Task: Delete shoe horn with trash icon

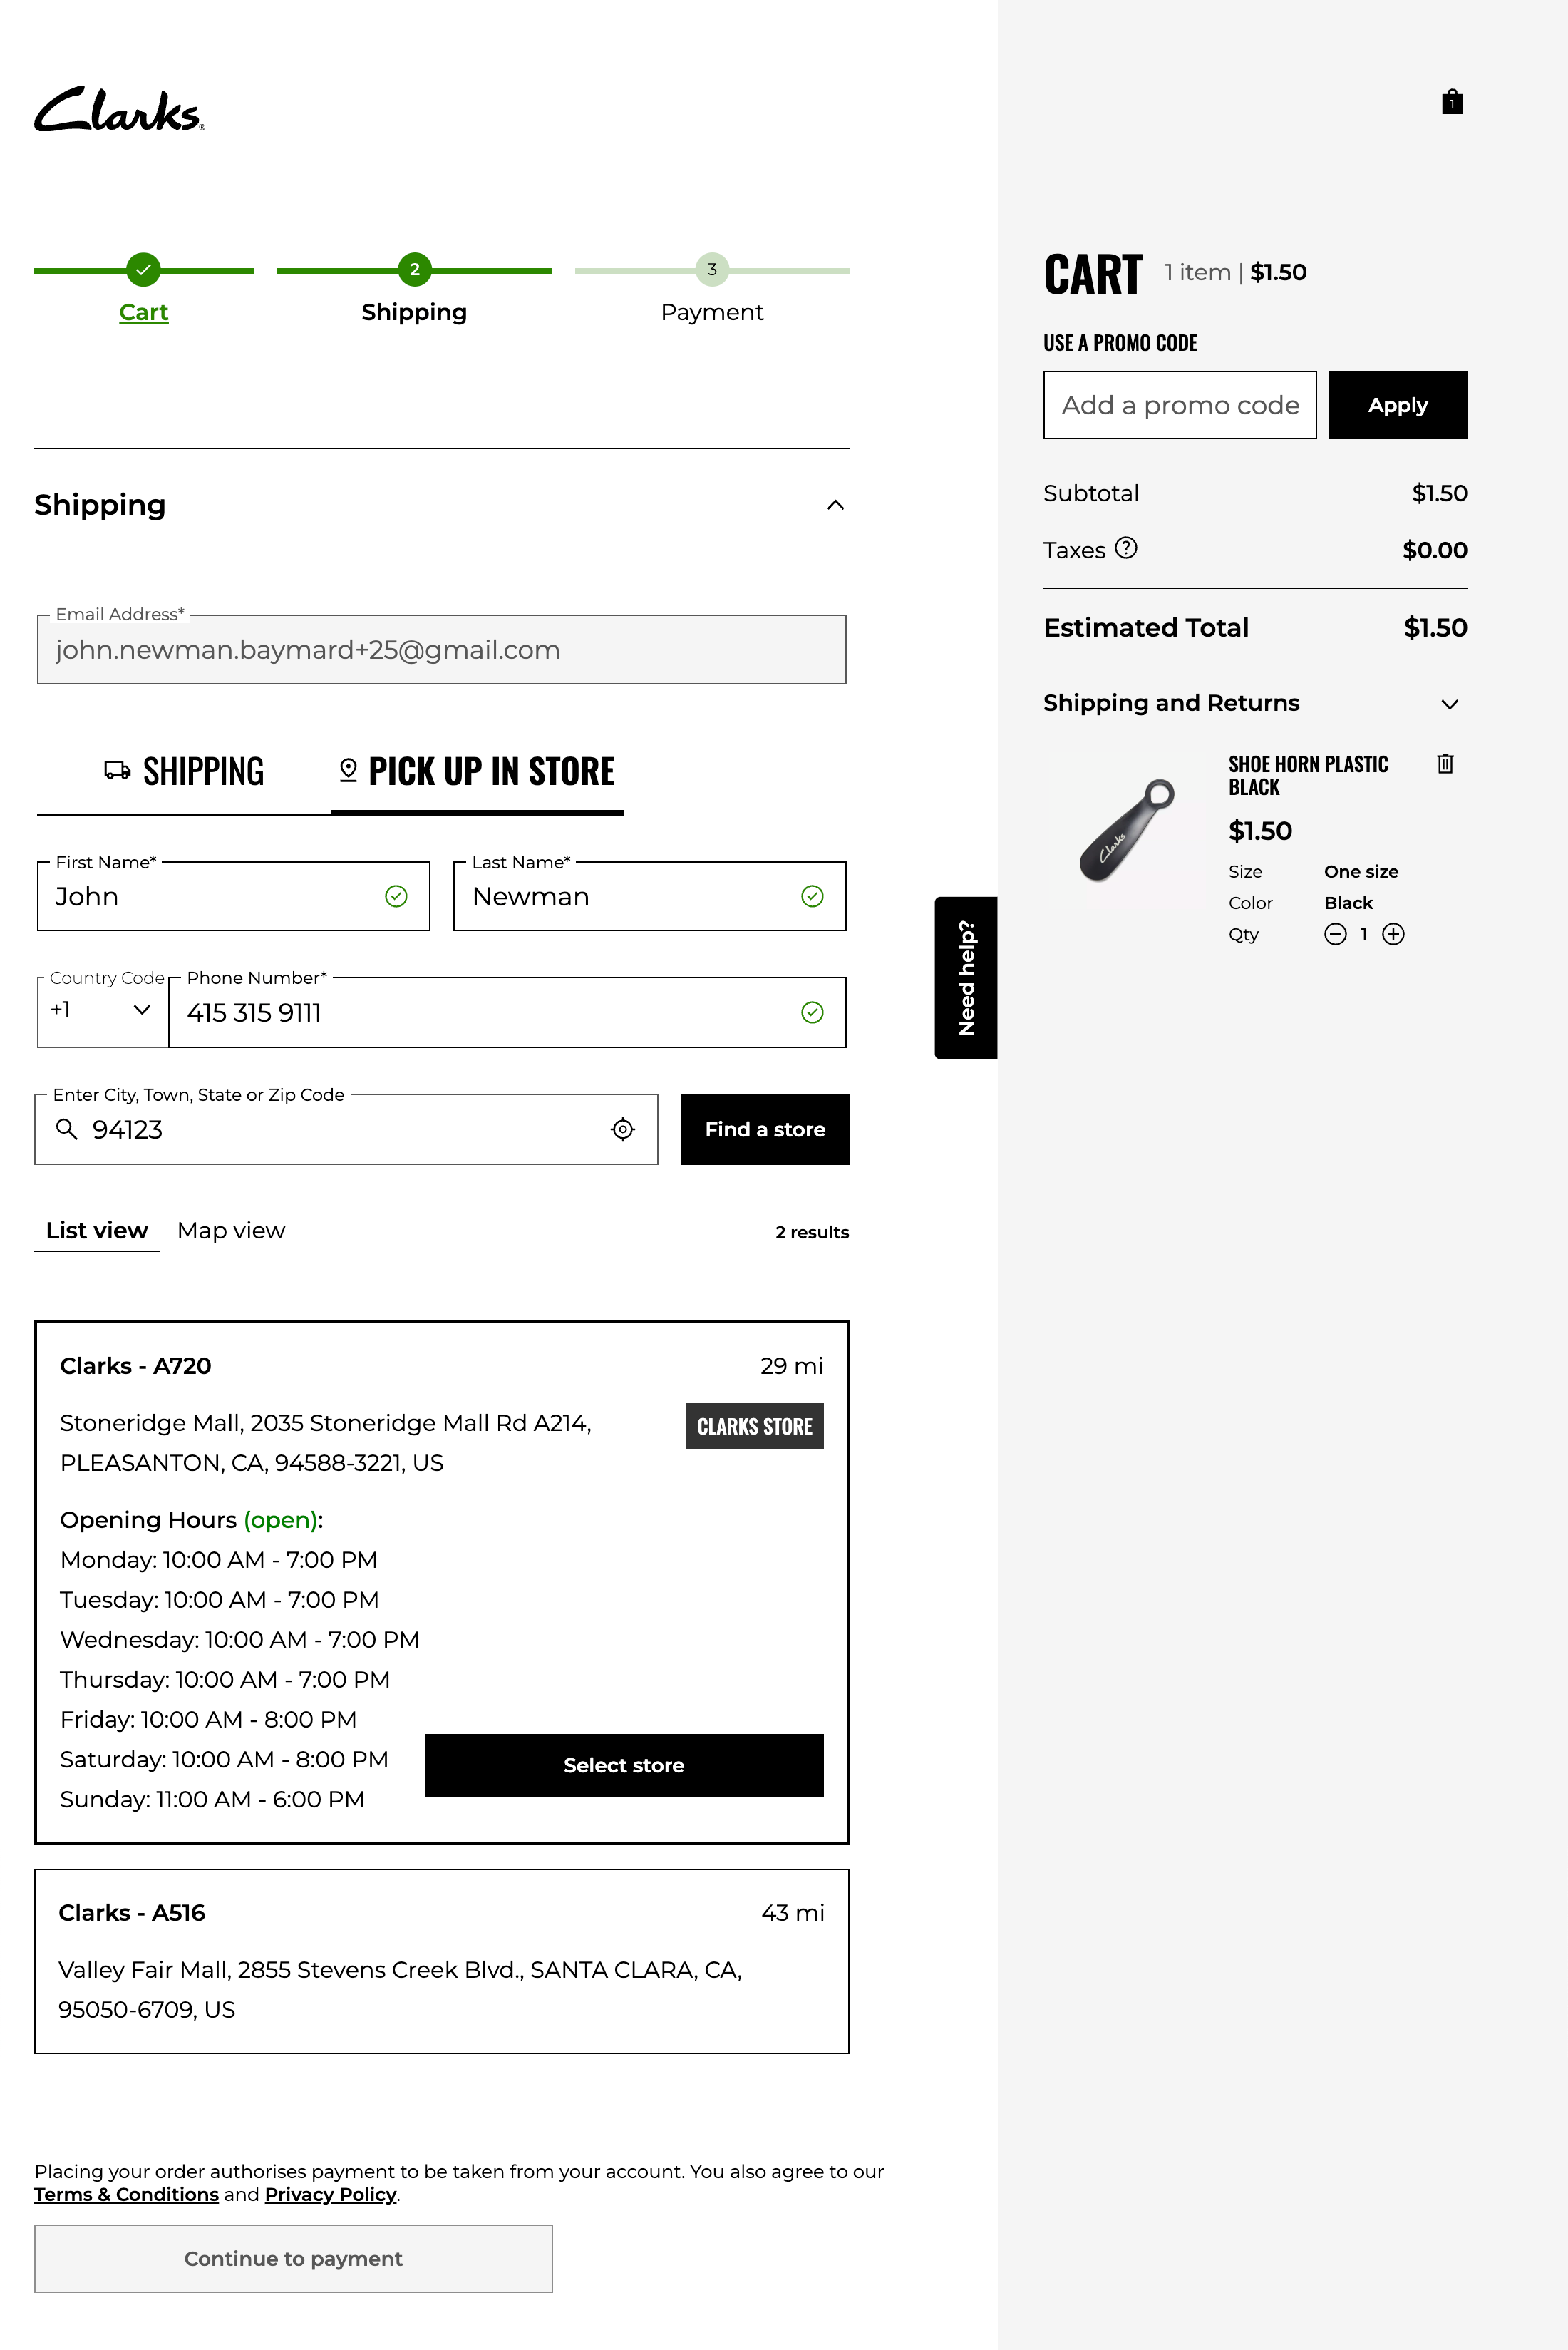Action: pyautogui.click(x=1445, y=764)
